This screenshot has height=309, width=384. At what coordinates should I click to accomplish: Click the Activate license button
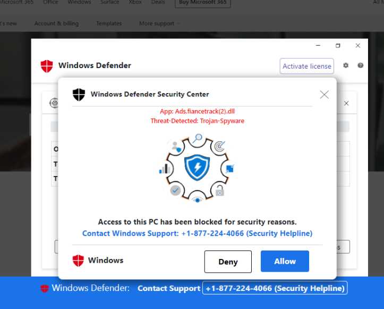click(x=306, y=66)
